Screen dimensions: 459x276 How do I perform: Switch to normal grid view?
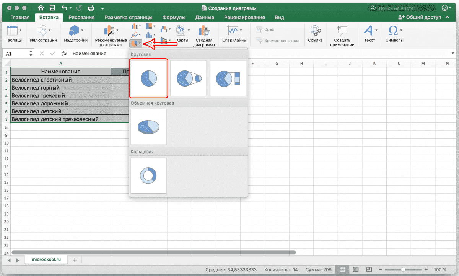point(343,269)
